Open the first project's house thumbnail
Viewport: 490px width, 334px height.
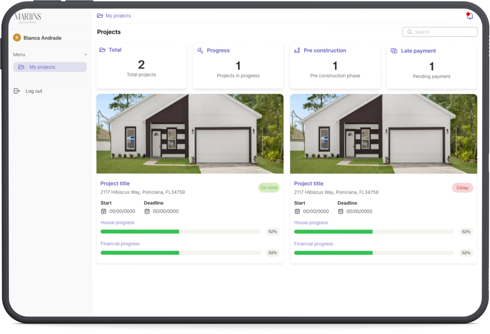190,134
